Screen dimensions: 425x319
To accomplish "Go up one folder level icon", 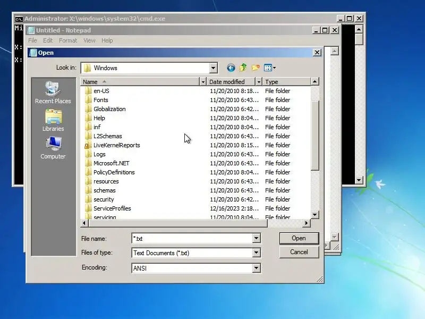I will coord(243,68).
